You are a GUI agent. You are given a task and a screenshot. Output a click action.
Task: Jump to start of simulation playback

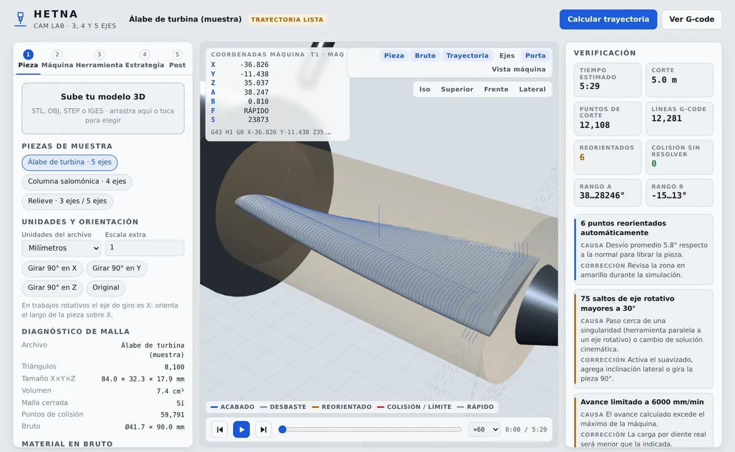tap(219, 429)
